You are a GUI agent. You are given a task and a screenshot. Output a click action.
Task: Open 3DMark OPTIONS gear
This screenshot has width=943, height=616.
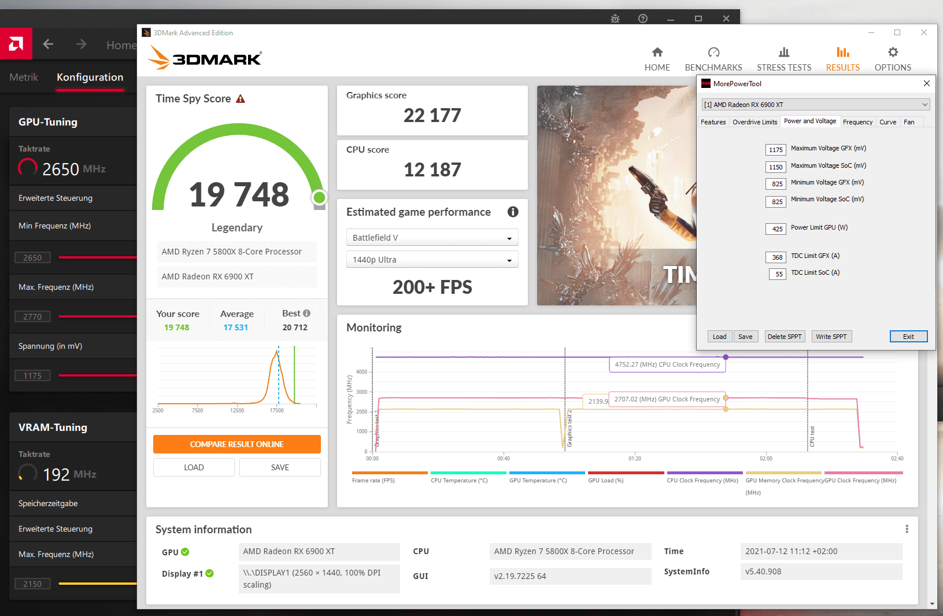(893, 59)
